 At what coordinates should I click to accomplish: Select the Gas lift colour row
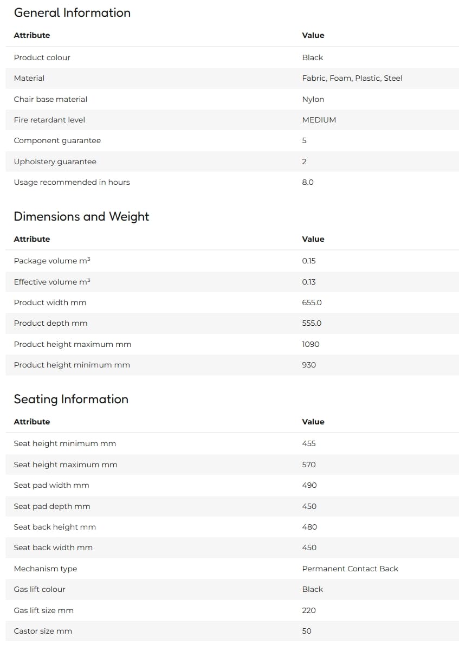(232, 589)
